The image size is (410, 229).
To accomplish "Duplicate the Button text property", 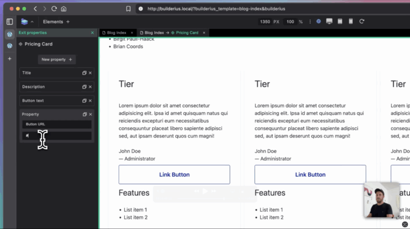I will tap(84, 101).
